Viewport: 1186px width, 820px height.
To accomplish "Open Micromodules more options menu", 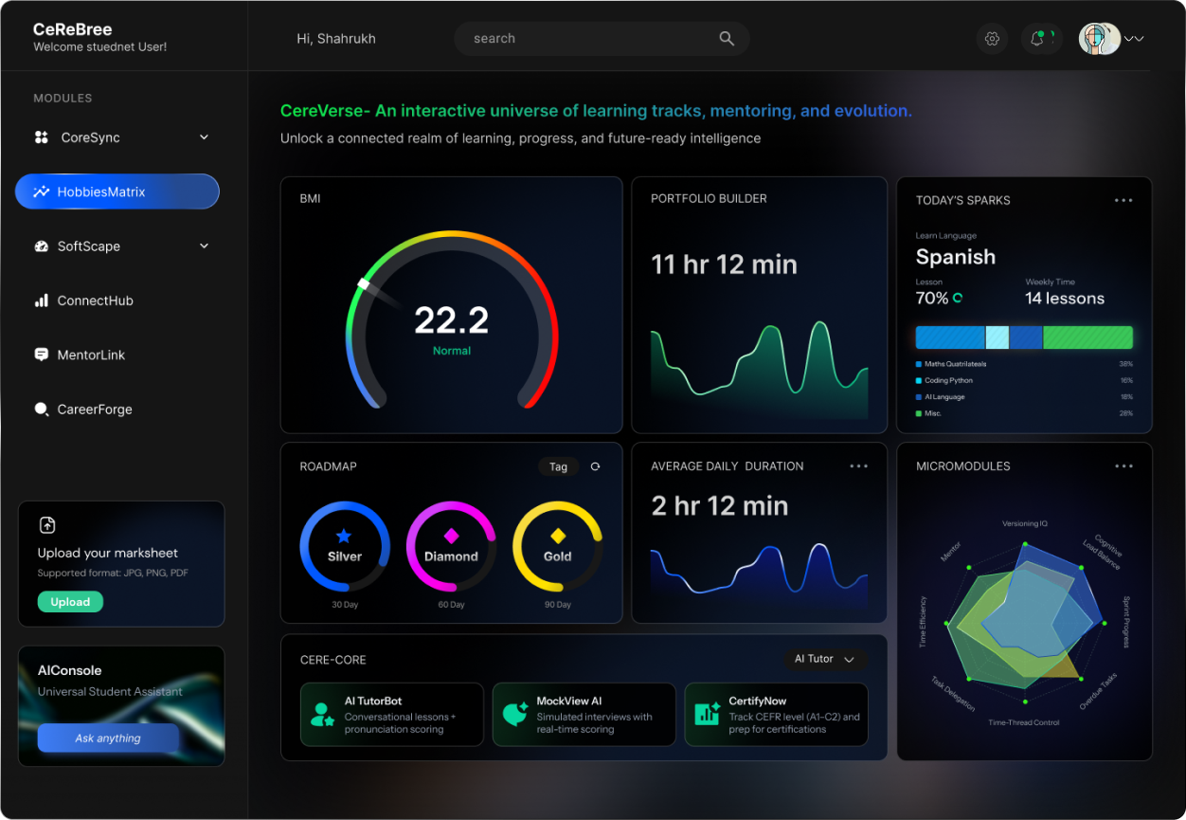I will tap(1123, 466).
